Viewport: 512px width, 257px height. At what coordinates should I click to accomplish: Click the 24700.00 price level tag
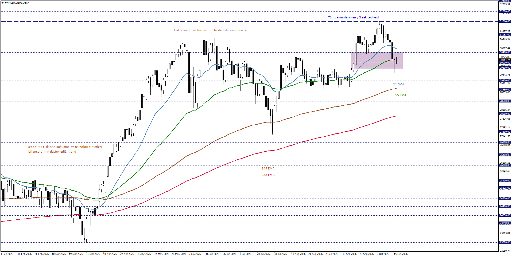(505, 199)
